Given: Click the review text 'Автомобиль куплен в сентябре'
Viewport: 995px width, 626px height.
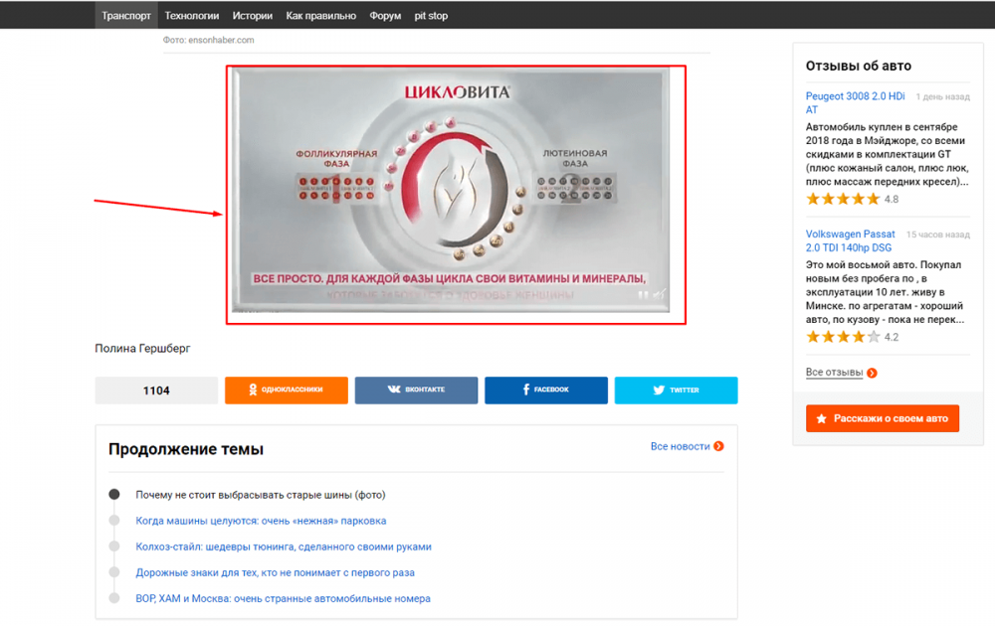Looking at the screenshot, I should coord(888,154).
